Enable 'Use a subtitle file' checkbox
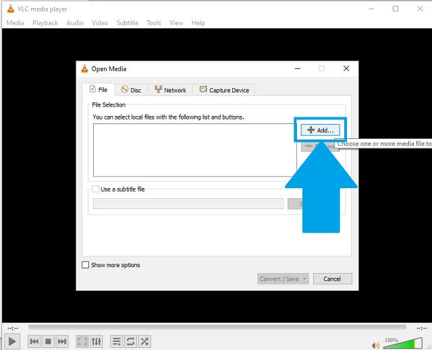This screenshot has width=432, height=350. [x=95, y=189]
